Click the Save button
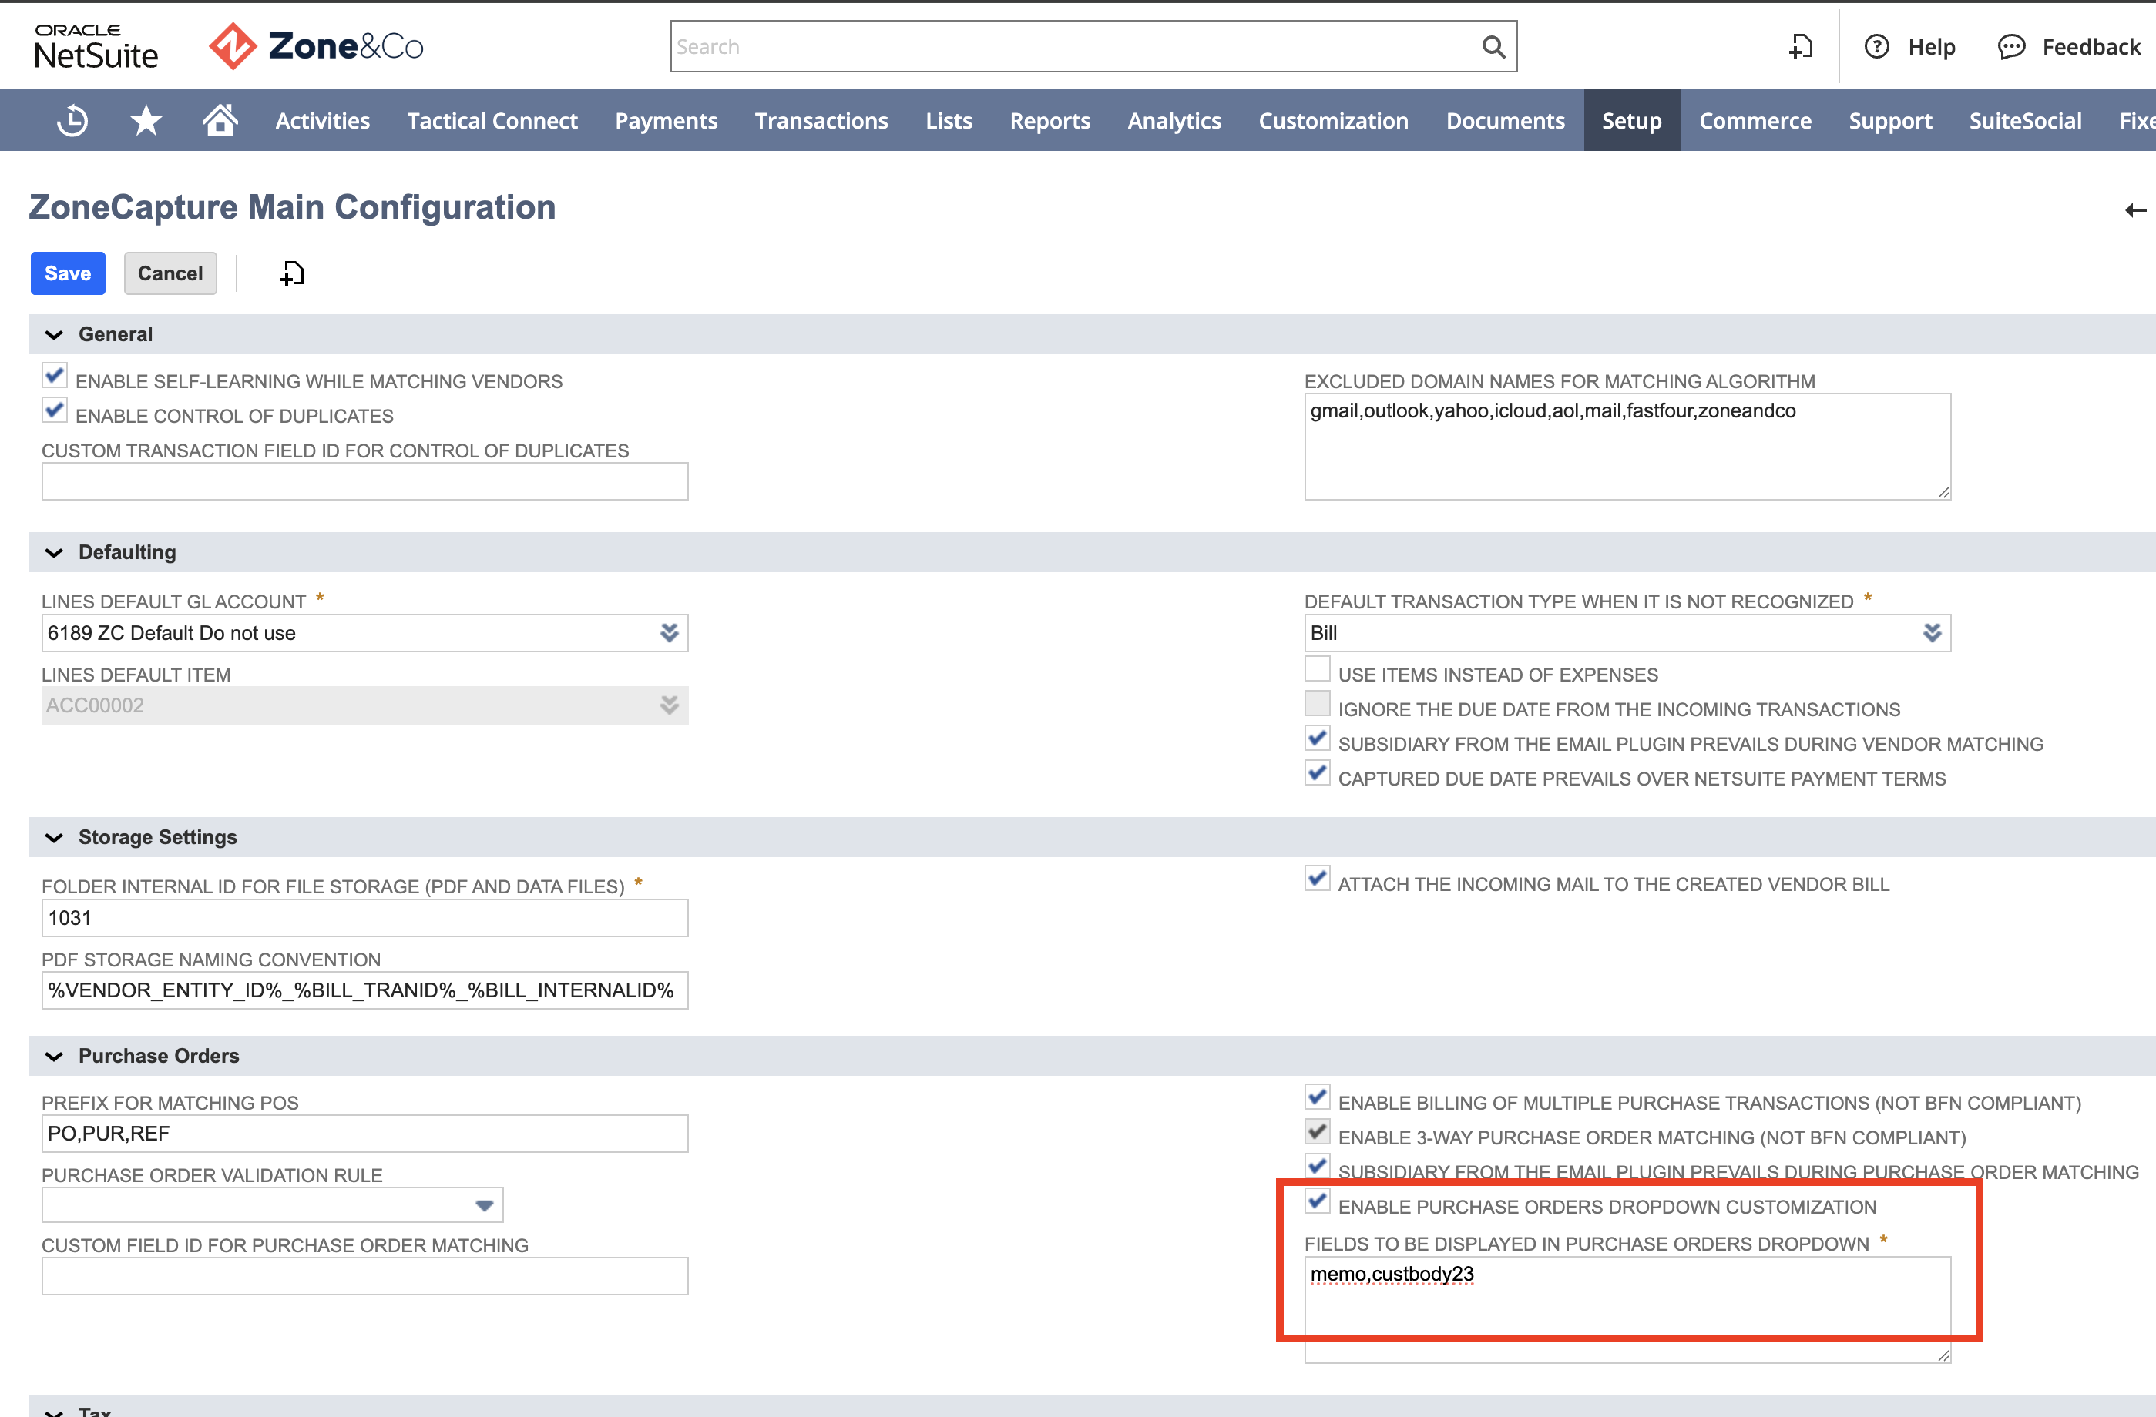Image resolution: width=2156 pixels, height=1417 pixels. point(68,273)
